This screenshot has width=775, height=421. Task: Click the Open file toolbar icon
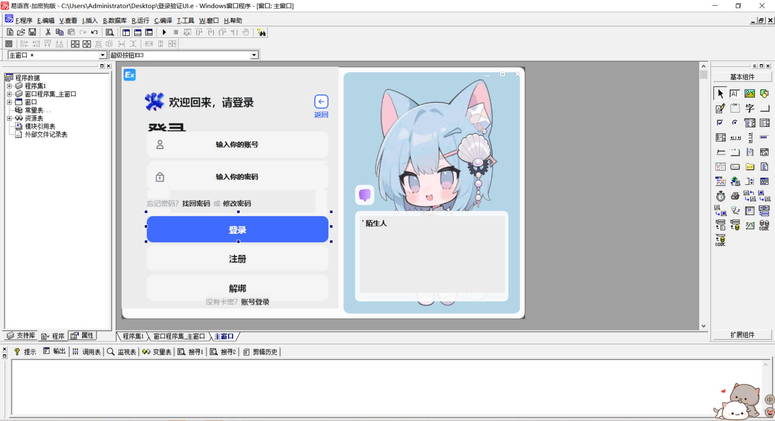click(x=21, y=32)
